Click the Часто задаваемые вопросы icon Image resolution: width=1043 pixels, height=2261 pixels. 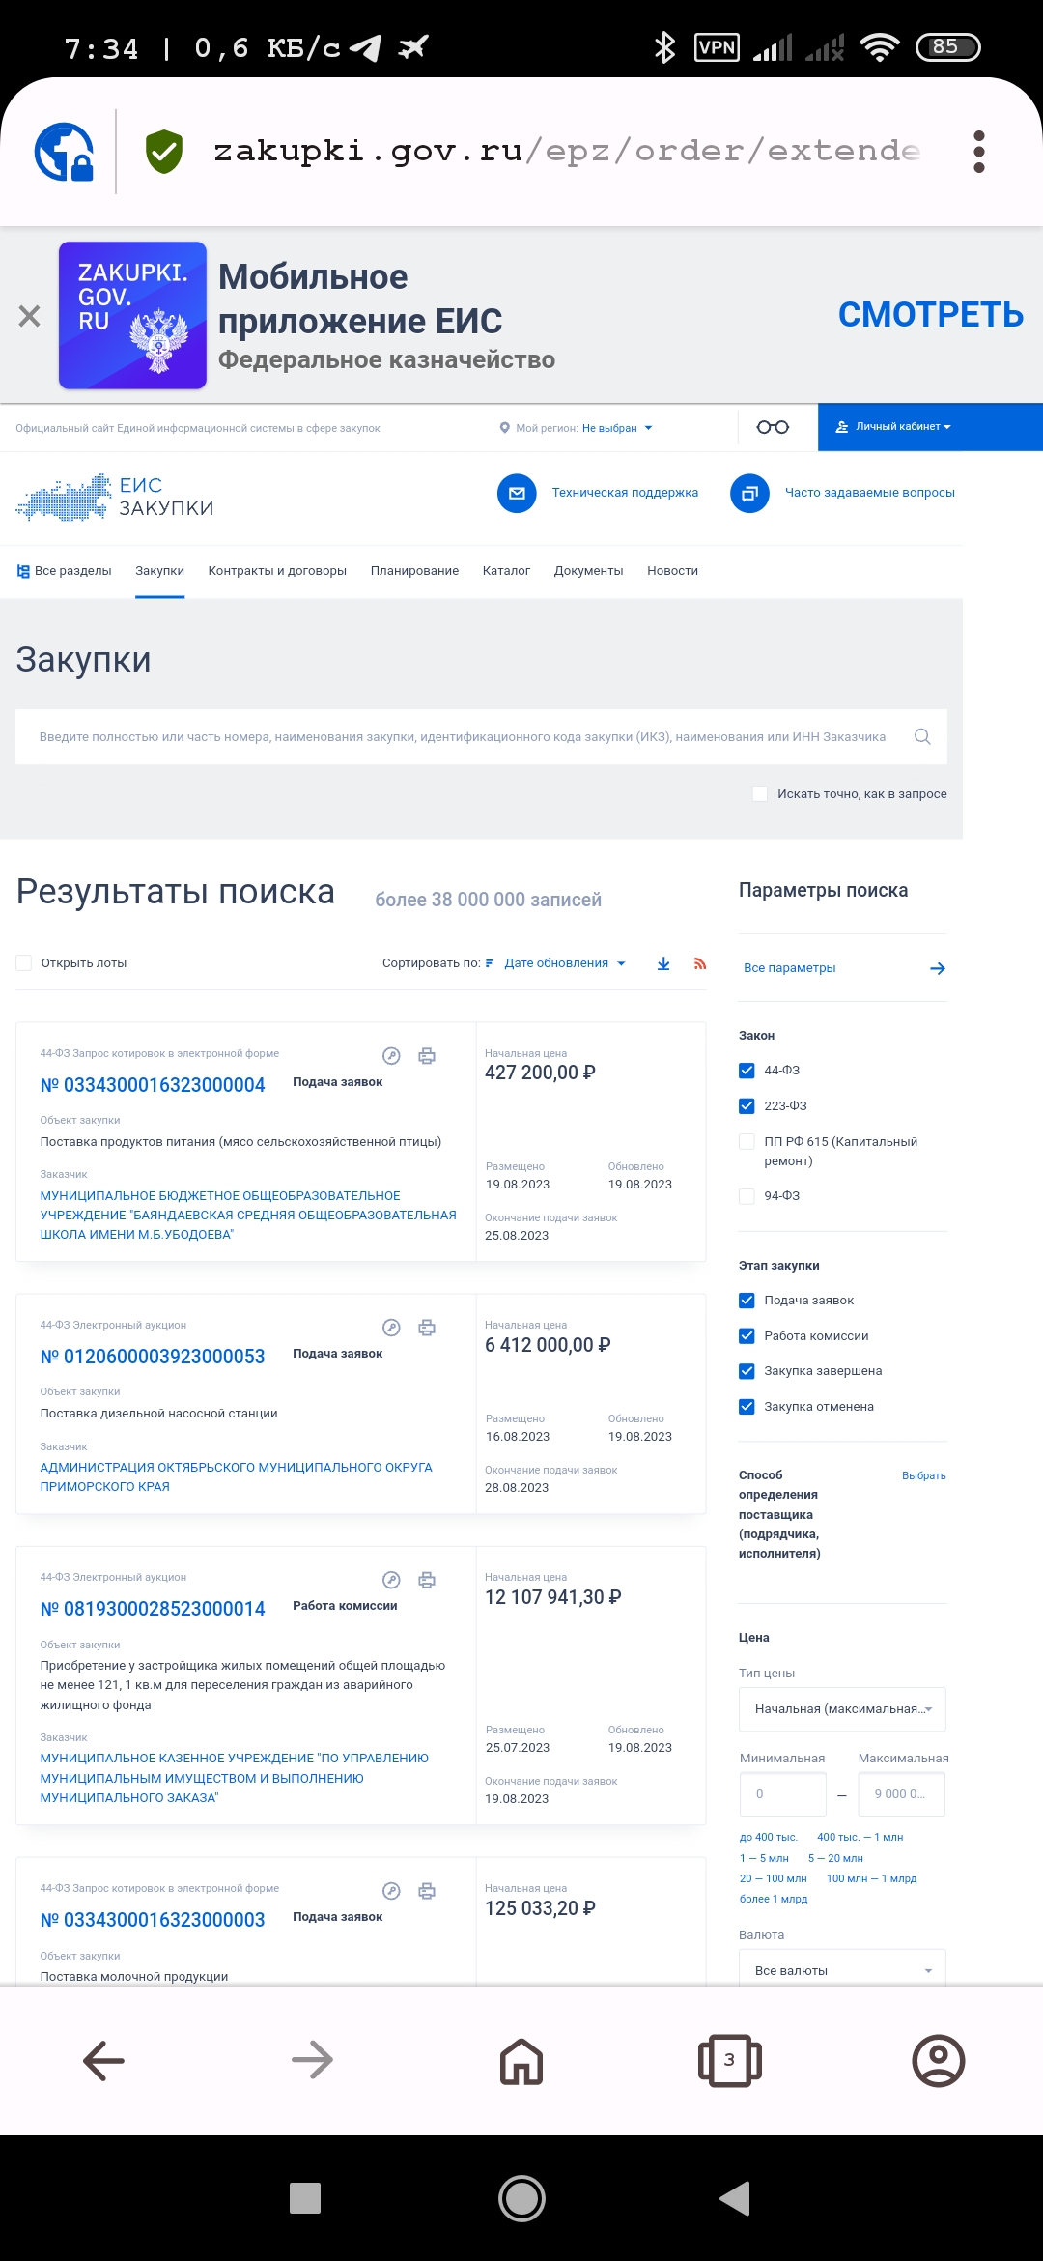pos(749,493)
